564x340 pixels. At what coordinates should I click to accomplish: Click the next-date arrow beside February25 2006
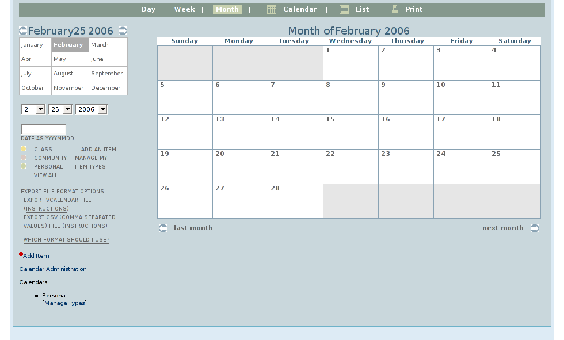pyautogui.click(x=123, y=31)
